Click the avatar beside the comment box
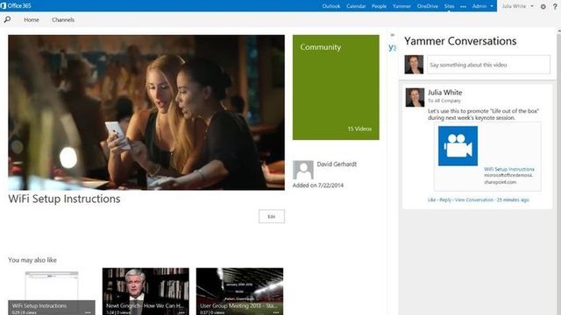The width and height of the screenshot is (561, 315). 414,65
